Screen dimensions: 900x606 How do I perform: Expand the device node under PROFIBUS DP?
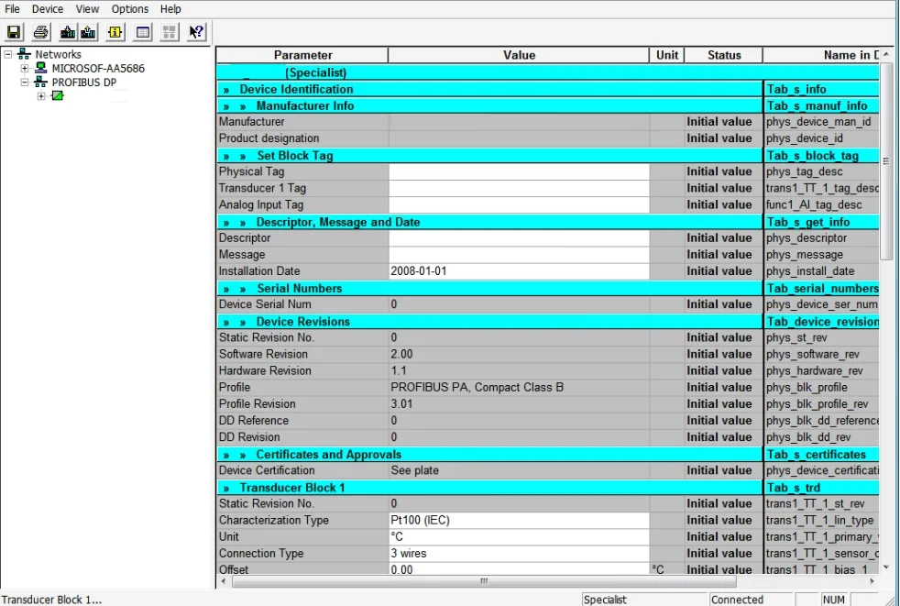click(x=41, y=96)
